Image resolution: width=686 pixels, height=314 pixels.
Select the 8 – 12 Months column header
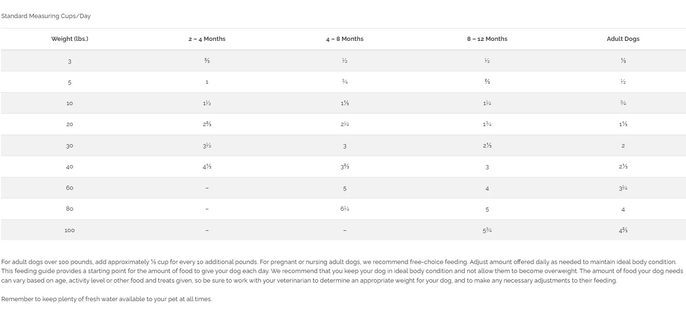coord(487,39)
